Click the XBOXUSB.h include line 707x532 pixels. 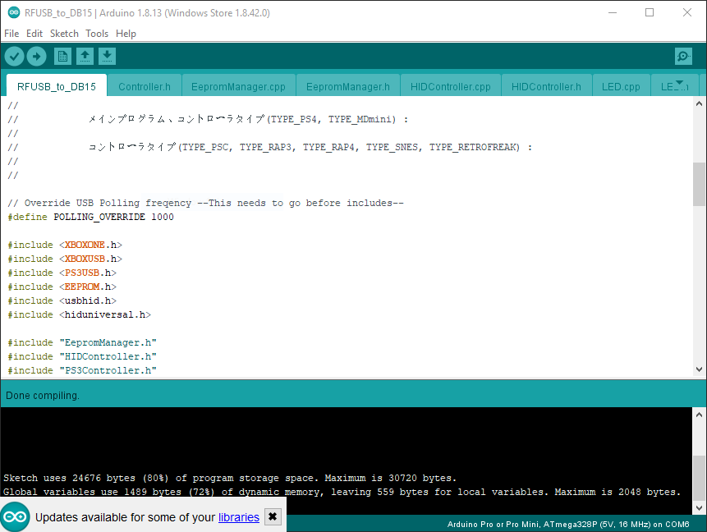[65, 259]
